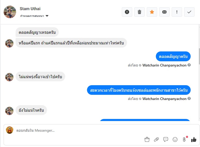Screen dimensions: 200x147
Task: Send a thumbs-up like
Action: click(x=194, y=139)
